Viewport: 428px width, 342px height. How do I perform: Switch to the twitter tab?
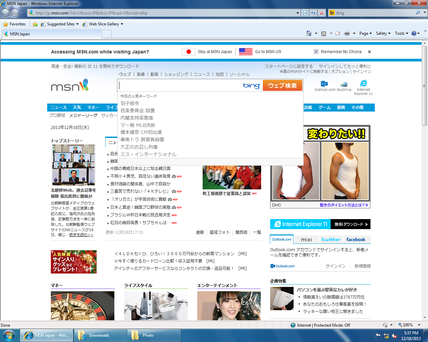331,239
